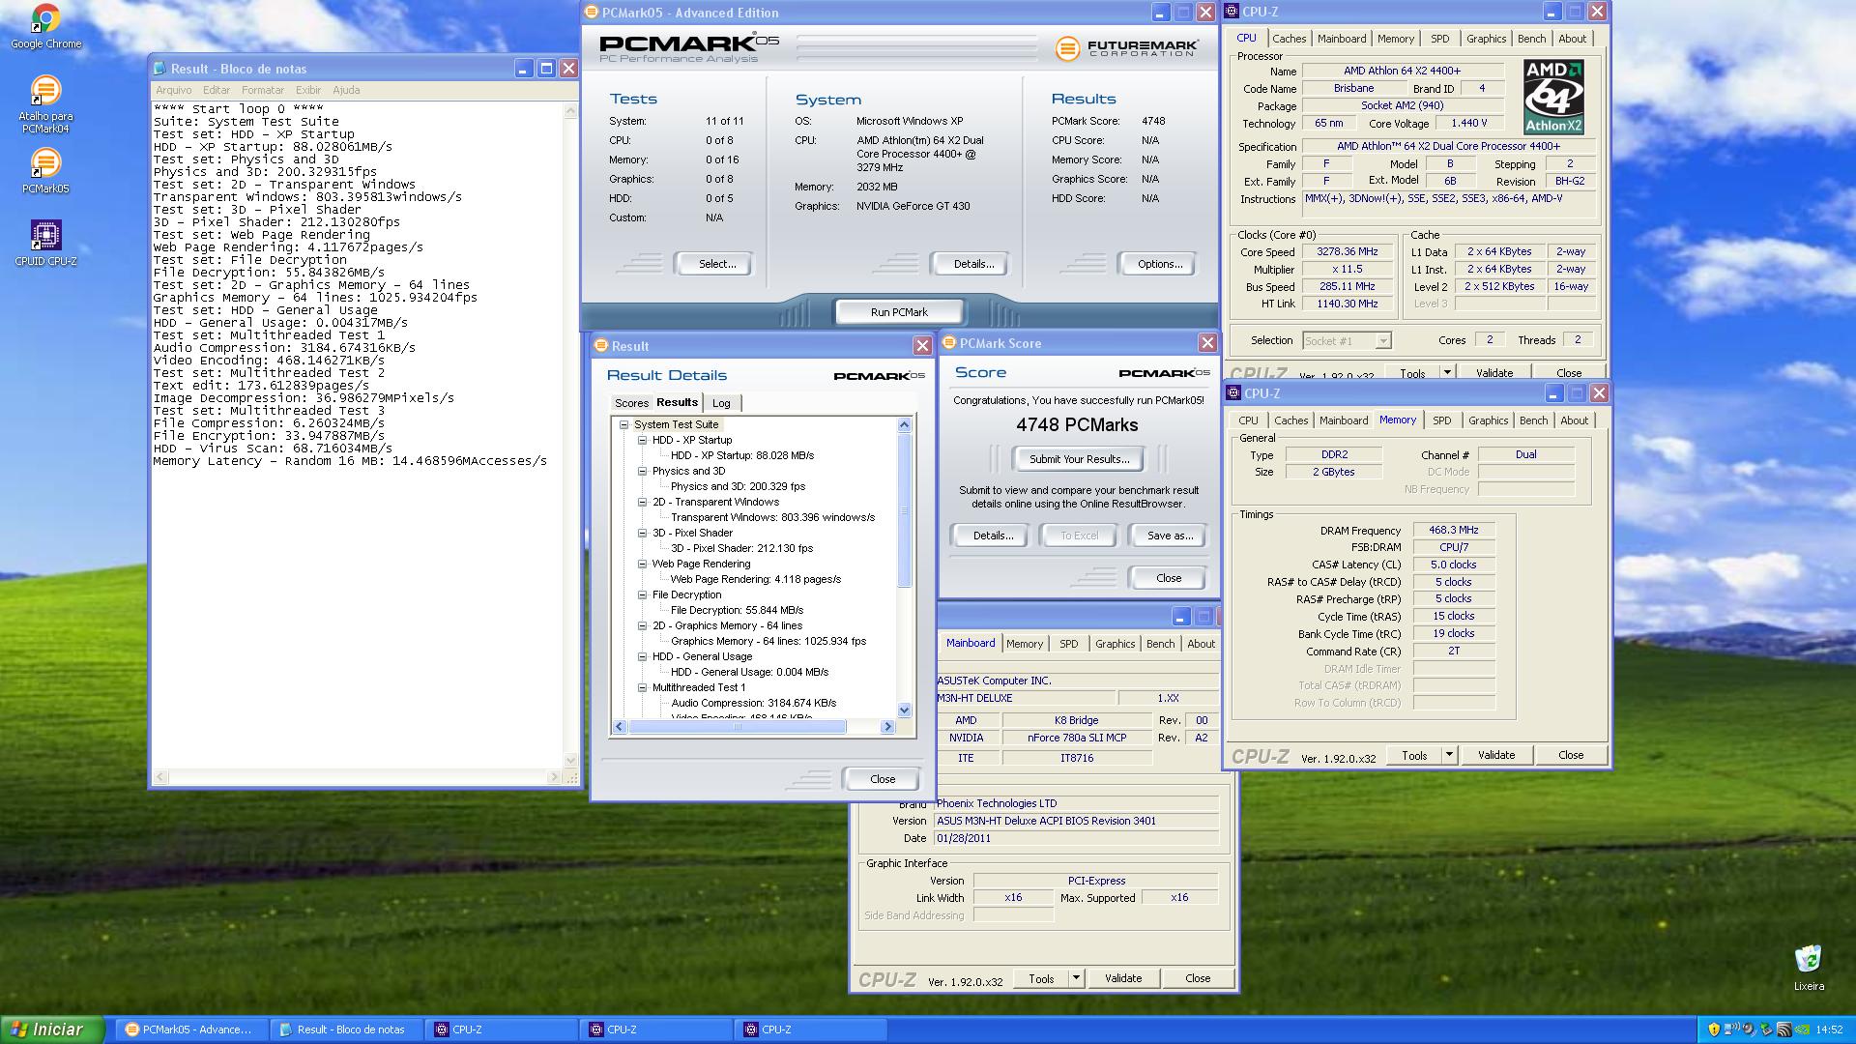Open the Bench tab in CPU-Z Mainboard window
This screenshot has height=1044, width=1856.
(x=1160, y=644)
